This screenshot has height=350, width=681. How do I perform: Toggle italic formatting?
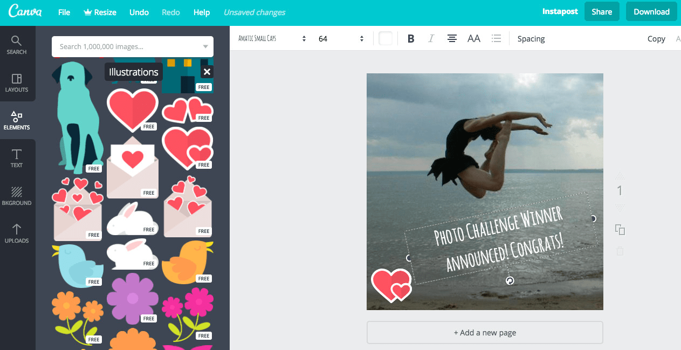431,38
